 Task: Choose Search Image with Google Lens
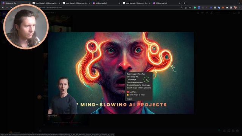(139, 88)
